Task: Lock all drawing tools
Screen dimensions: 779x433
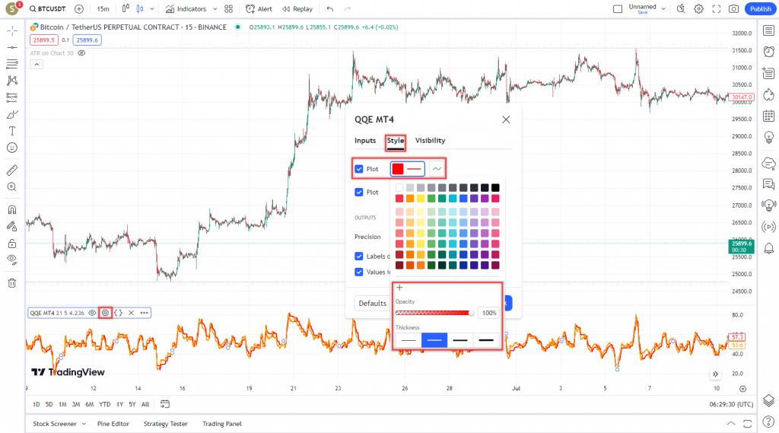Action: 12,244
